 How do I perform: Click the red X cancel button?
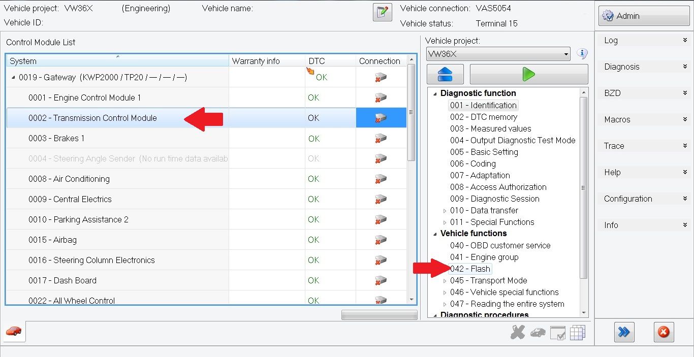click(664, 332)
